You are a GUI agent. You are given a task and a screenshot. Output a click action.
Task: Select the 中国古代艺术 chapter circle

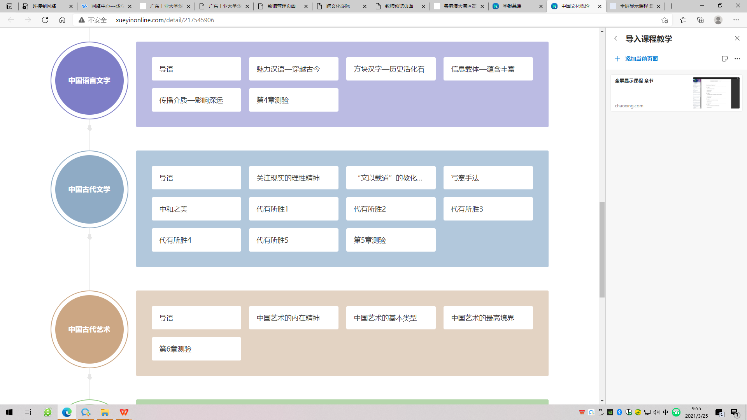click(89, 329)
